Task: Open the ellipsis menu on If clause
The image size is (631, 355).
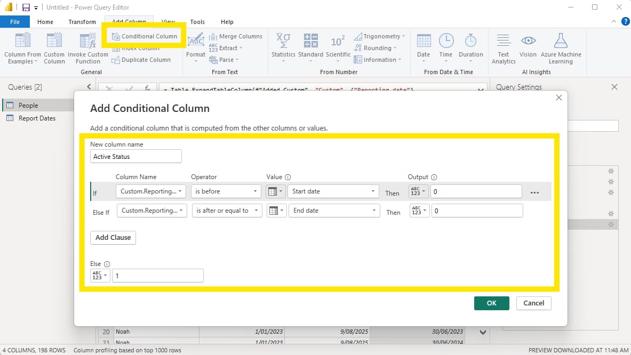Action: (x=534, y=192)
